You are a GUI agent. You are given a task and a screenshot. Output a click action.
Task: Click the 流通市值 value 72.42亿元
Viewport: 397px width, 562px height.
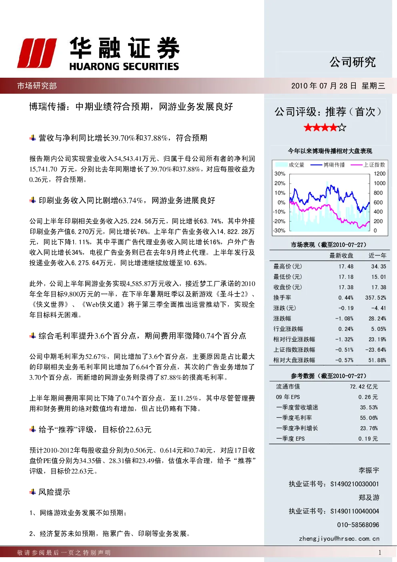pyautogui.click(x=364, y=387)
